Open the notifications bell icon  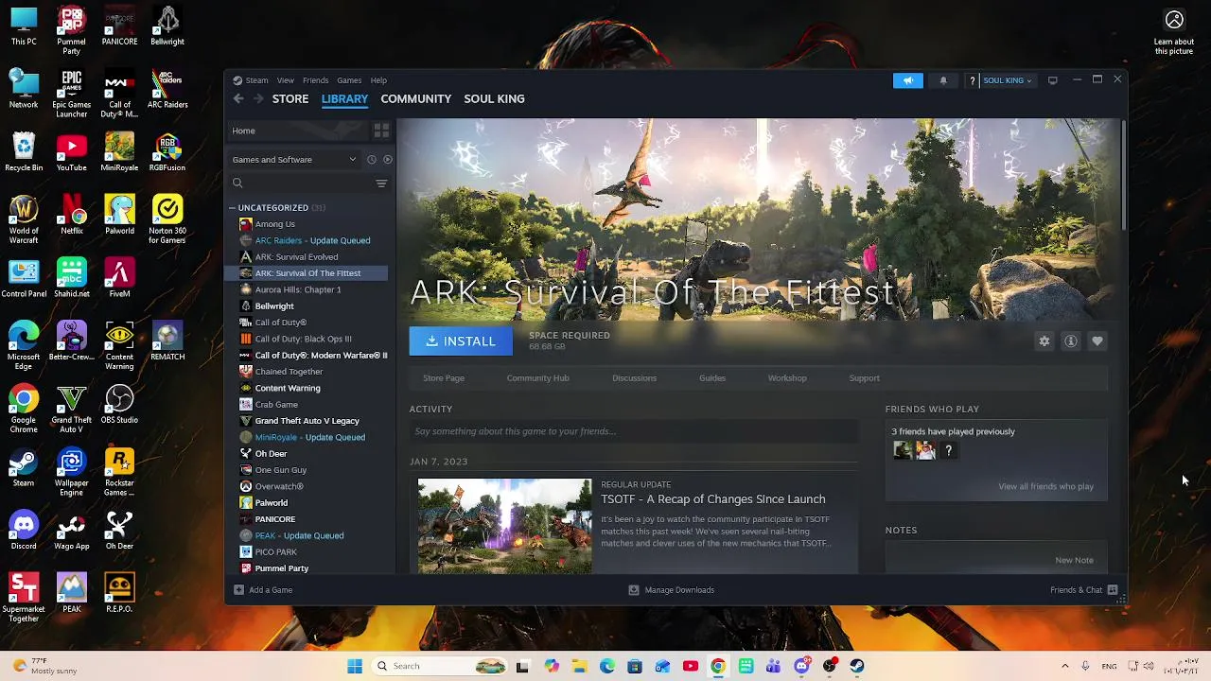point(943,80)
